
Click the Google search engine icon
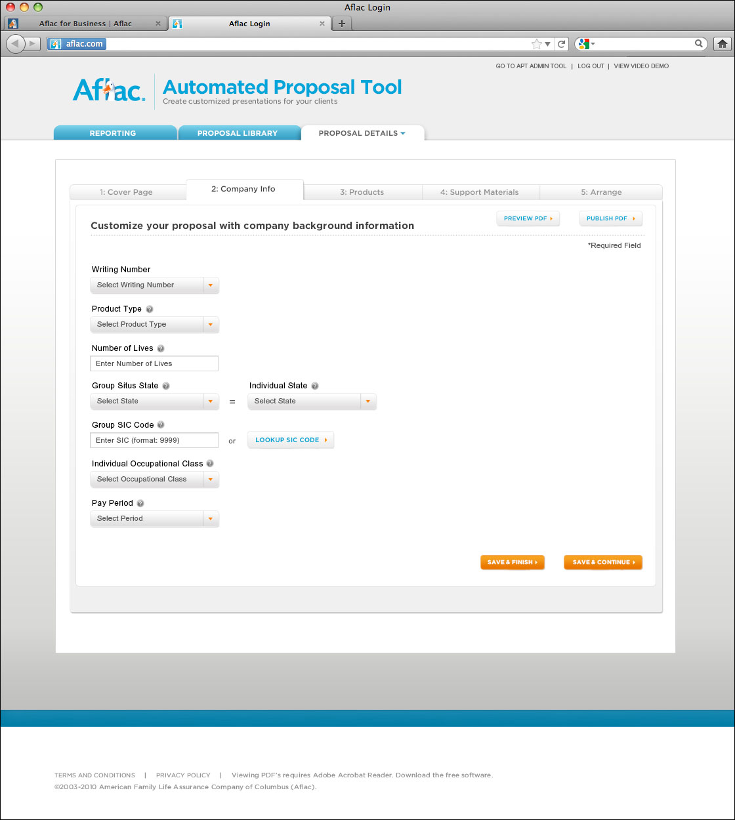(584, 44)
